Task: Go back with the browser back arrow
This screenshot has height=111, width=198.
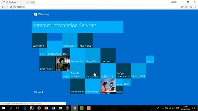Action: 3,7
